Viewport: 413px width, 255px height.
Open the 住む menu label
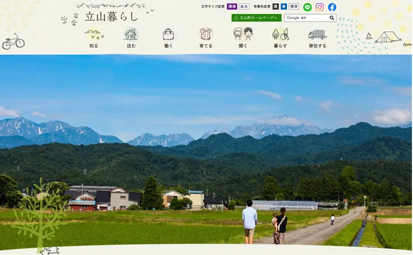coord(131,46)
